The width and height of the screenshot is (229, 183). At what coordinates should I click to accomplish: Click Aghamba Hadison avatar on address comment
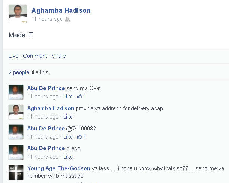pos(16,112)
